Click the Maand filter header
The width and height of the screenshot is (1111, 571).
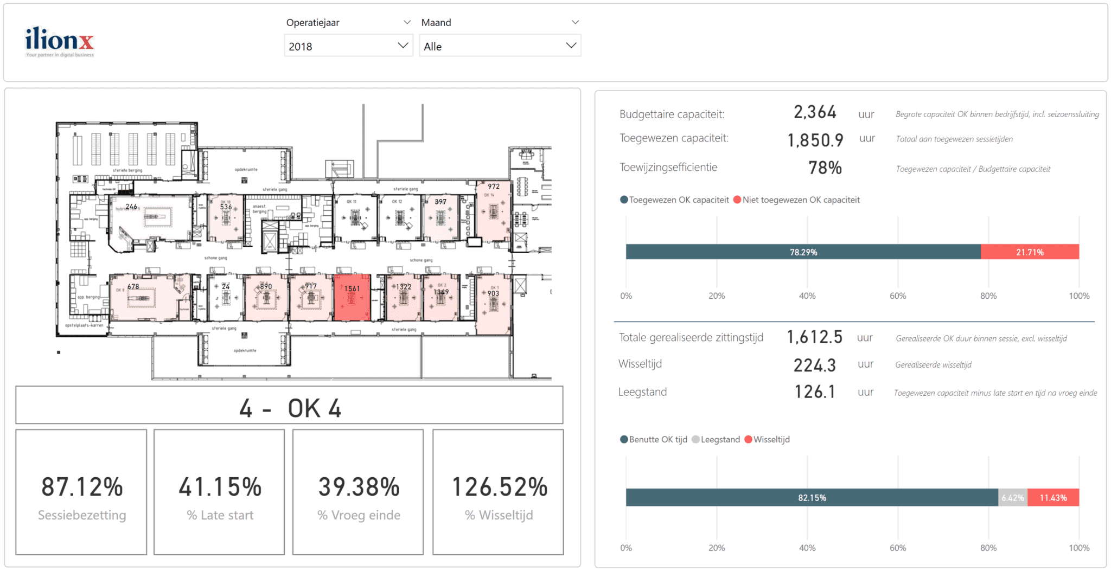[x=436, y=23]
